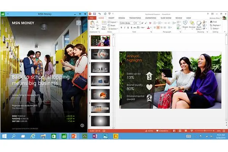228x152 pixels.
Task: Open 'Back to school shopping' headline
Action: tap(41, 80)
